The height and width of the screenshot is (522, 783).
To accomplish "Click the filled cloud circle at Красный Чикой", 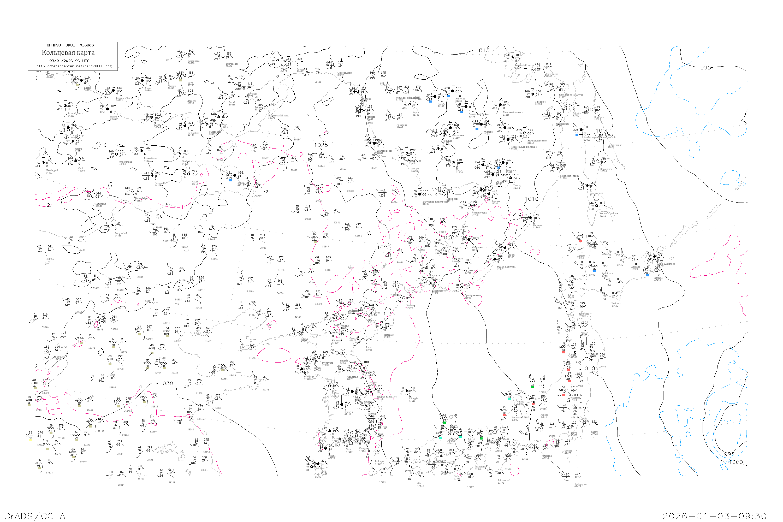I will pos(113,91).
